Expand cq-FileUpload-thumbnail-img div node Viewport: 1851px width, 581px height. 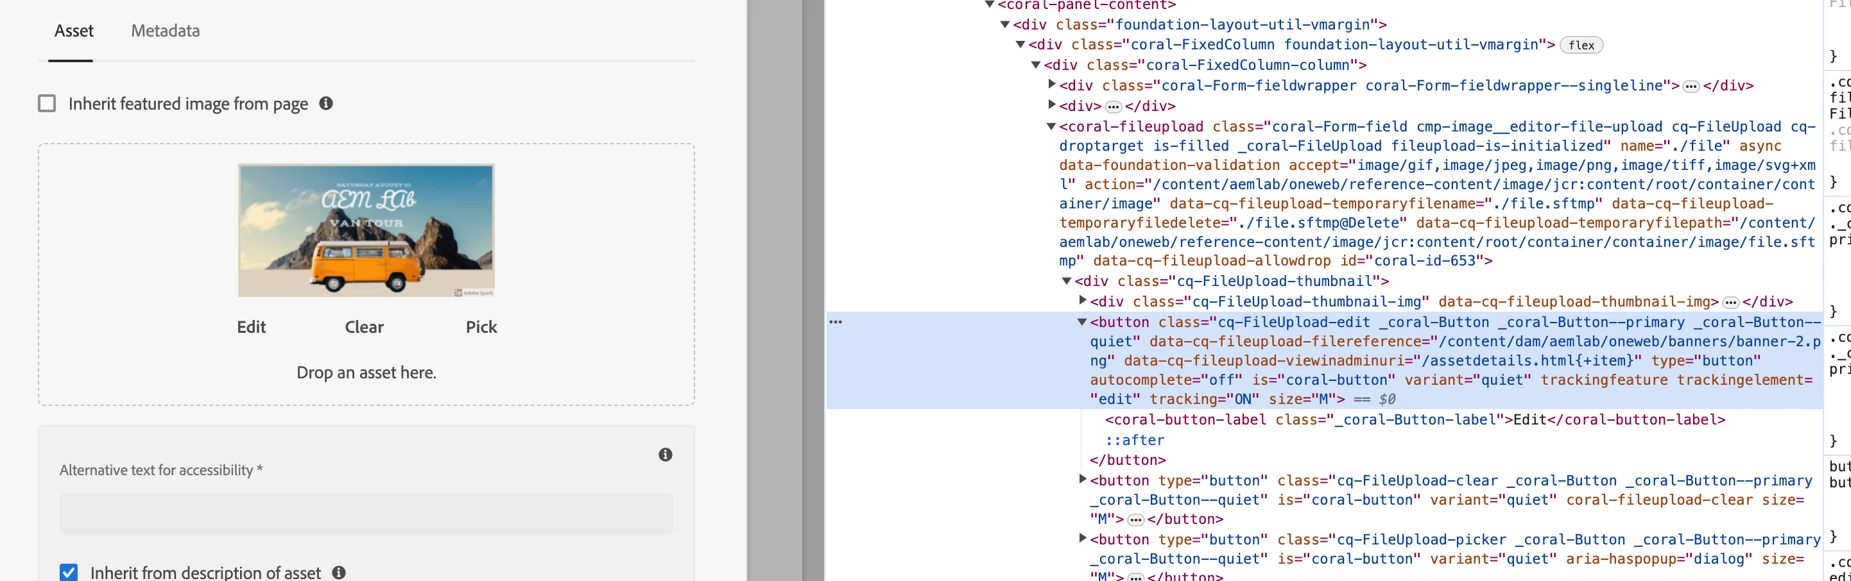1083,300
